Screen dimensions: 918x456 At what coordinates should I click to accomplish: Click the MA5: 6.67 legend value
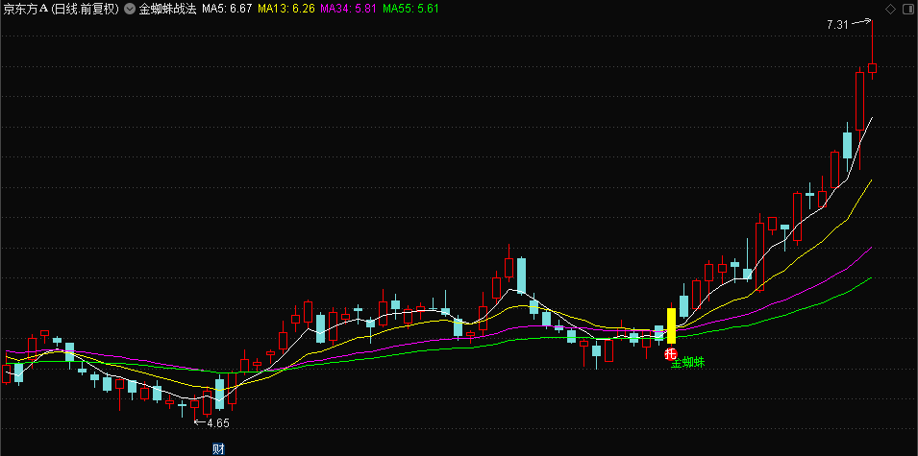click(x=227, y=9)
